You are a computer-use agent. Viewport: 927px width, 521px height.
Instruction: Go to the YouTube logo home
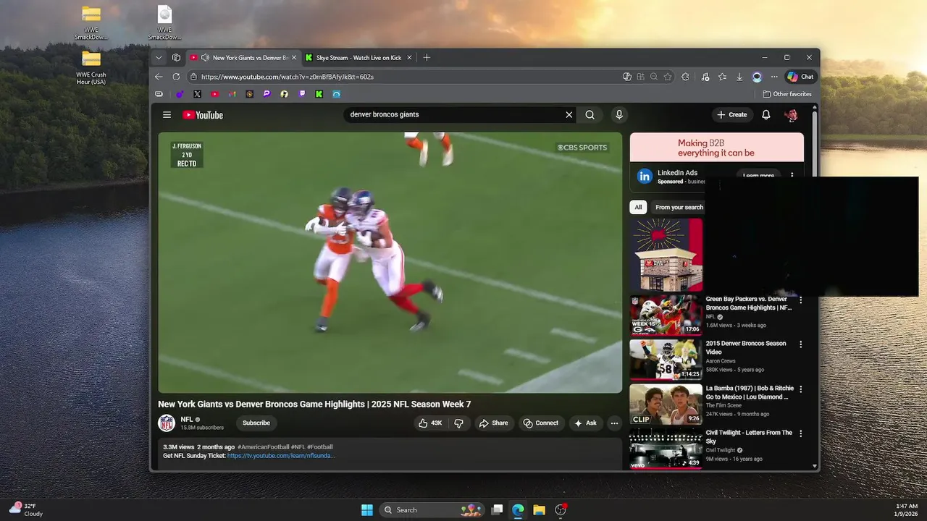203,115
